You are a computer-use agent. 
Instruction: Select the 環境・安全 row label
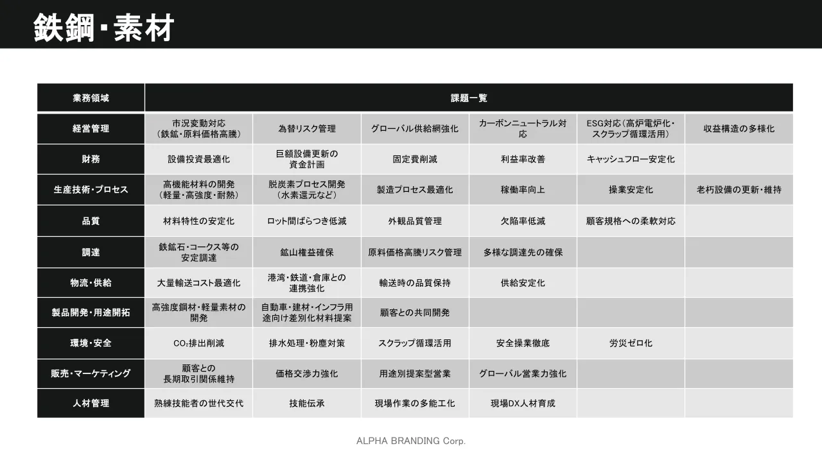[91, 343]
